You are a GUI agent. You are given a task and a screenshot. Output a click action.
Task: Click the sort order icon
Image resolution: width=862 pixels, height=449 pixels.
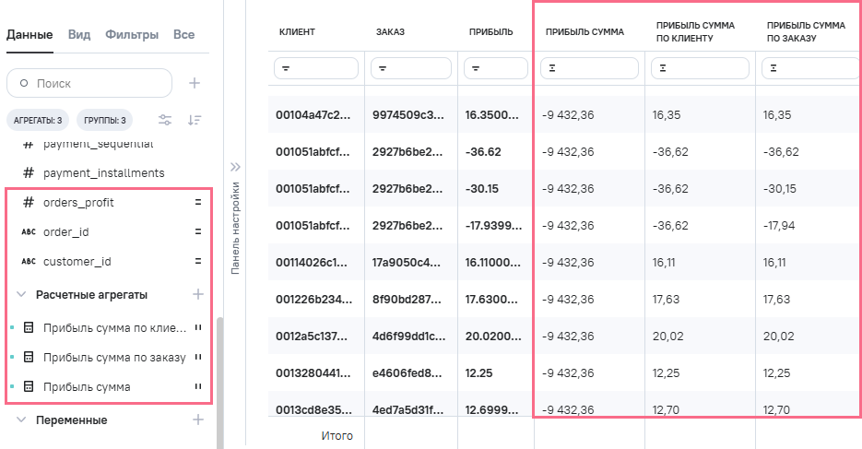(195, 120)
